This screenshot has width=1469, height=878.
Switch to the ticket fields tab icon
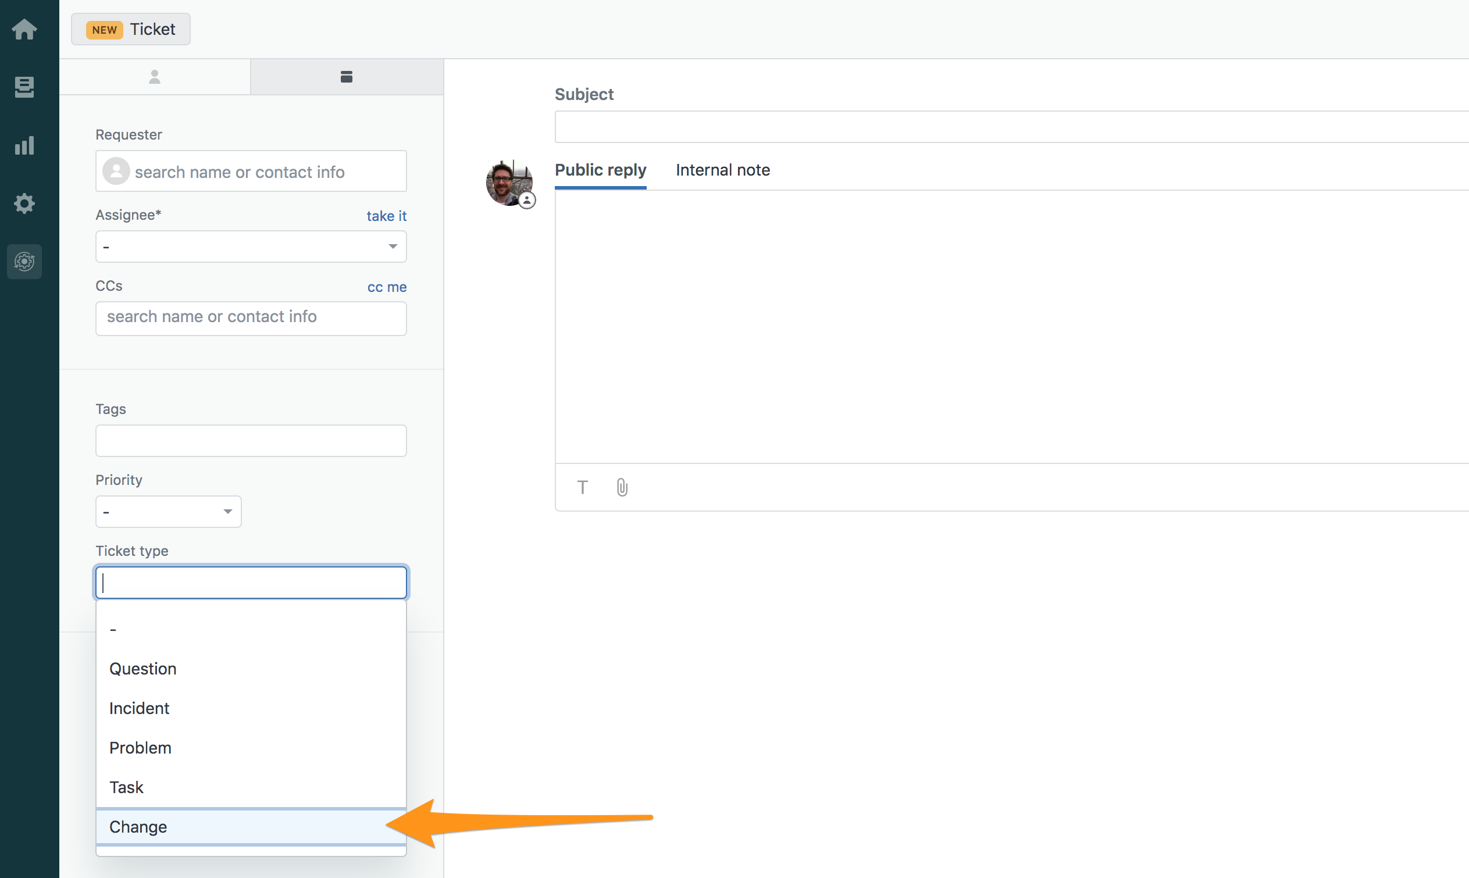click(347, 77)
